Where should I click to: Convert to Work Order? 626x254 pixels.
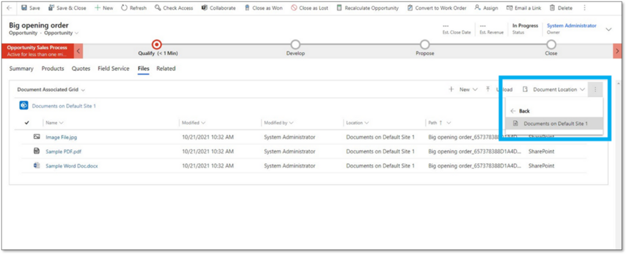pos(436,8)
